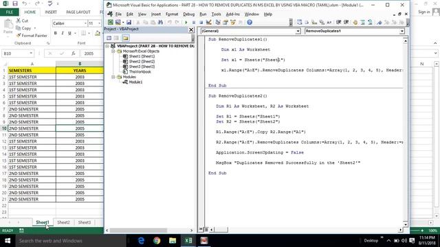440x247 pixels.
Task: Open Calibri font name dropdown
Action: tap(85, 23)
